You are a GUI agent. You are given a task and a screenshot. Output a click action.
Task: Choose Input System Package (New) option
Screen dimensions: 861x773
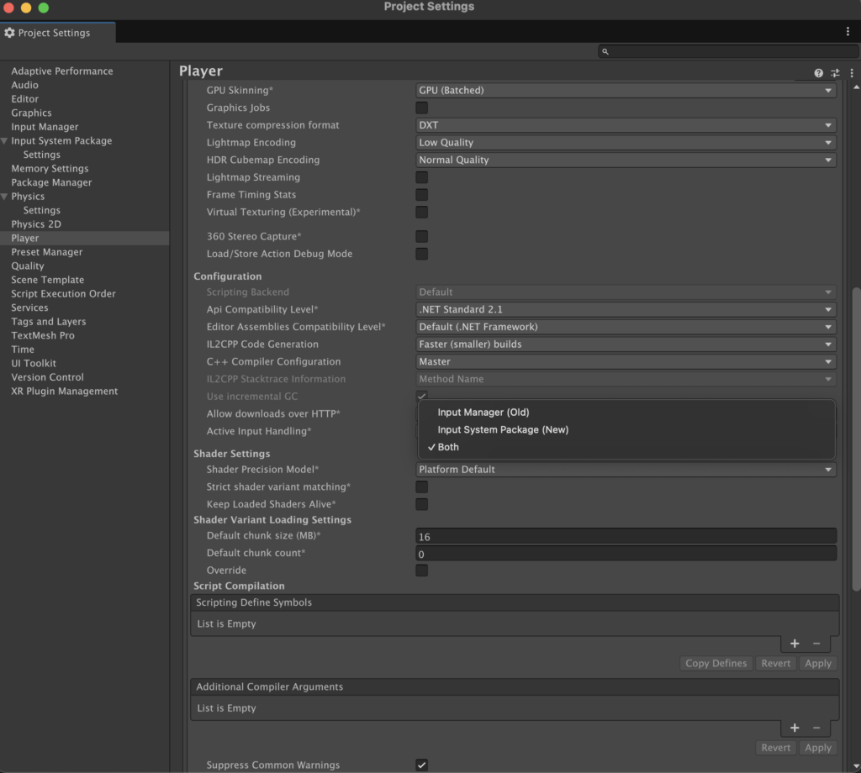pos(503,429)
